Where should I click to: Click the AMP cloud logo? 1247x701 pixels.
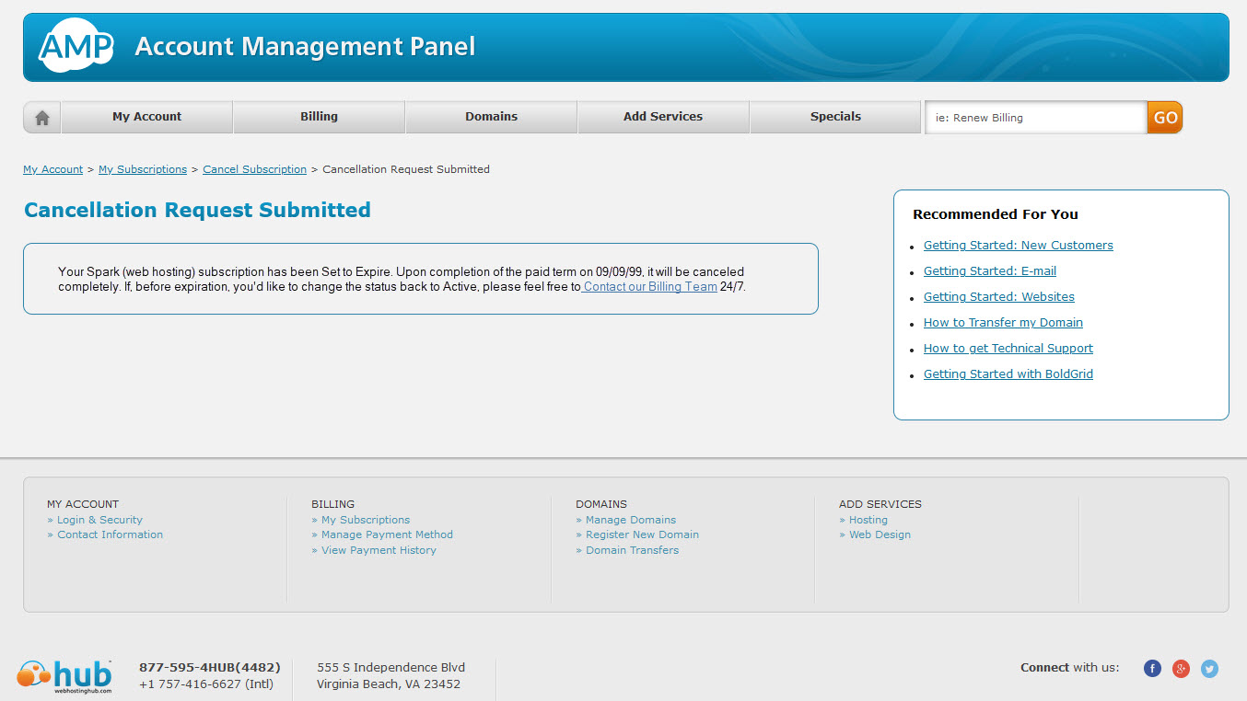click(76, 45)
